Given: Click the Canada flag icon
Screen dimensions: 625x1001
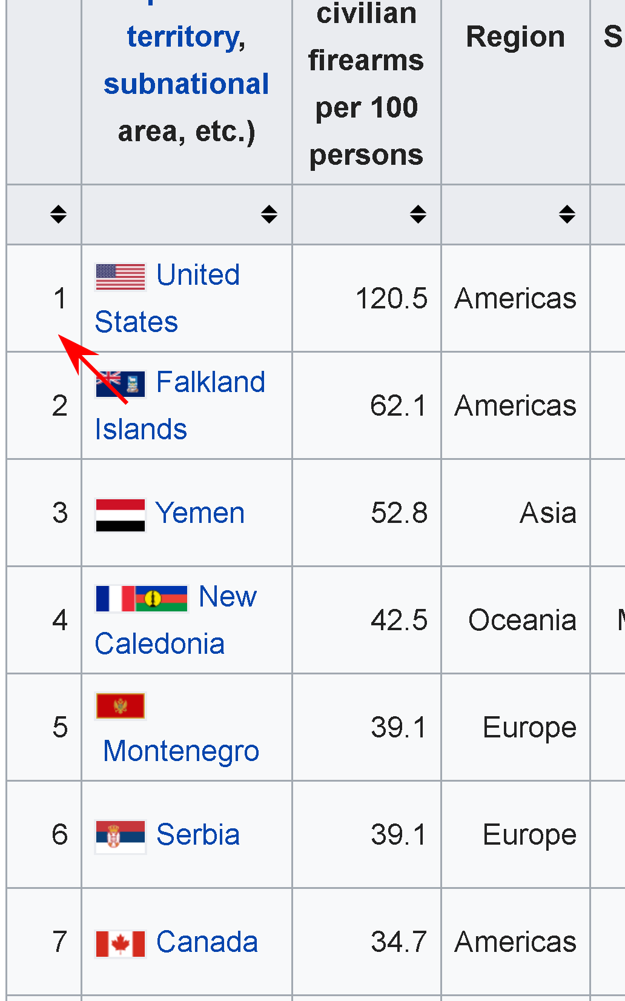Looking at the screenshot, I should [x=121, y=944].
